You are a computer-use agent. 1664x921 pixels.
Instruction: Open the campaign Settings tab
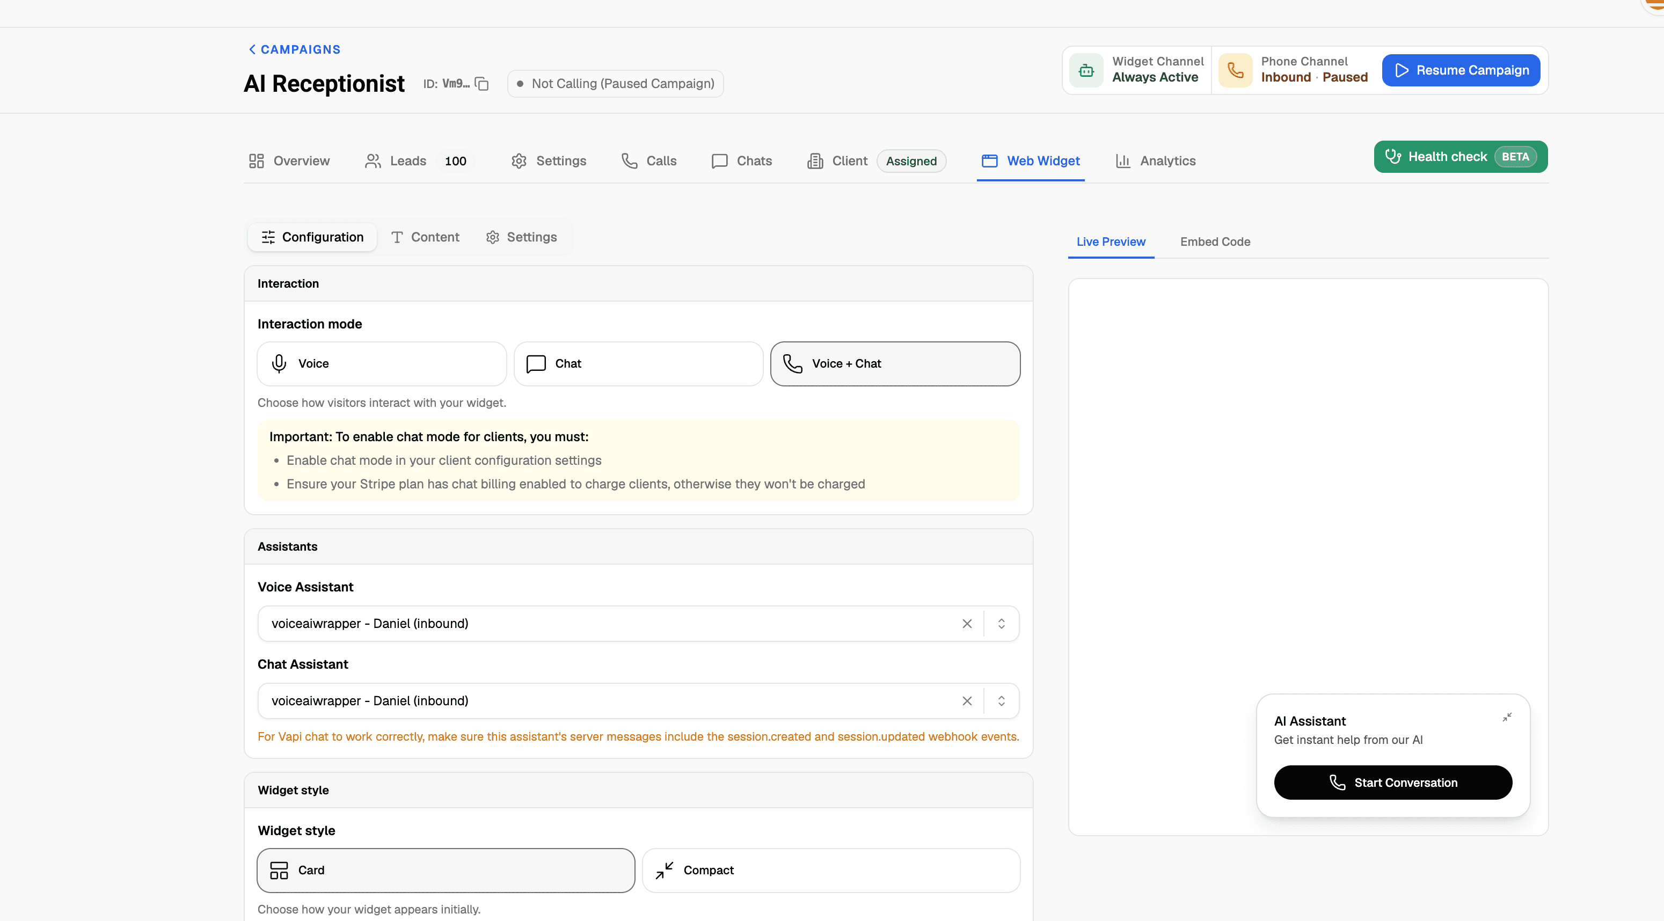click(549, 161)
